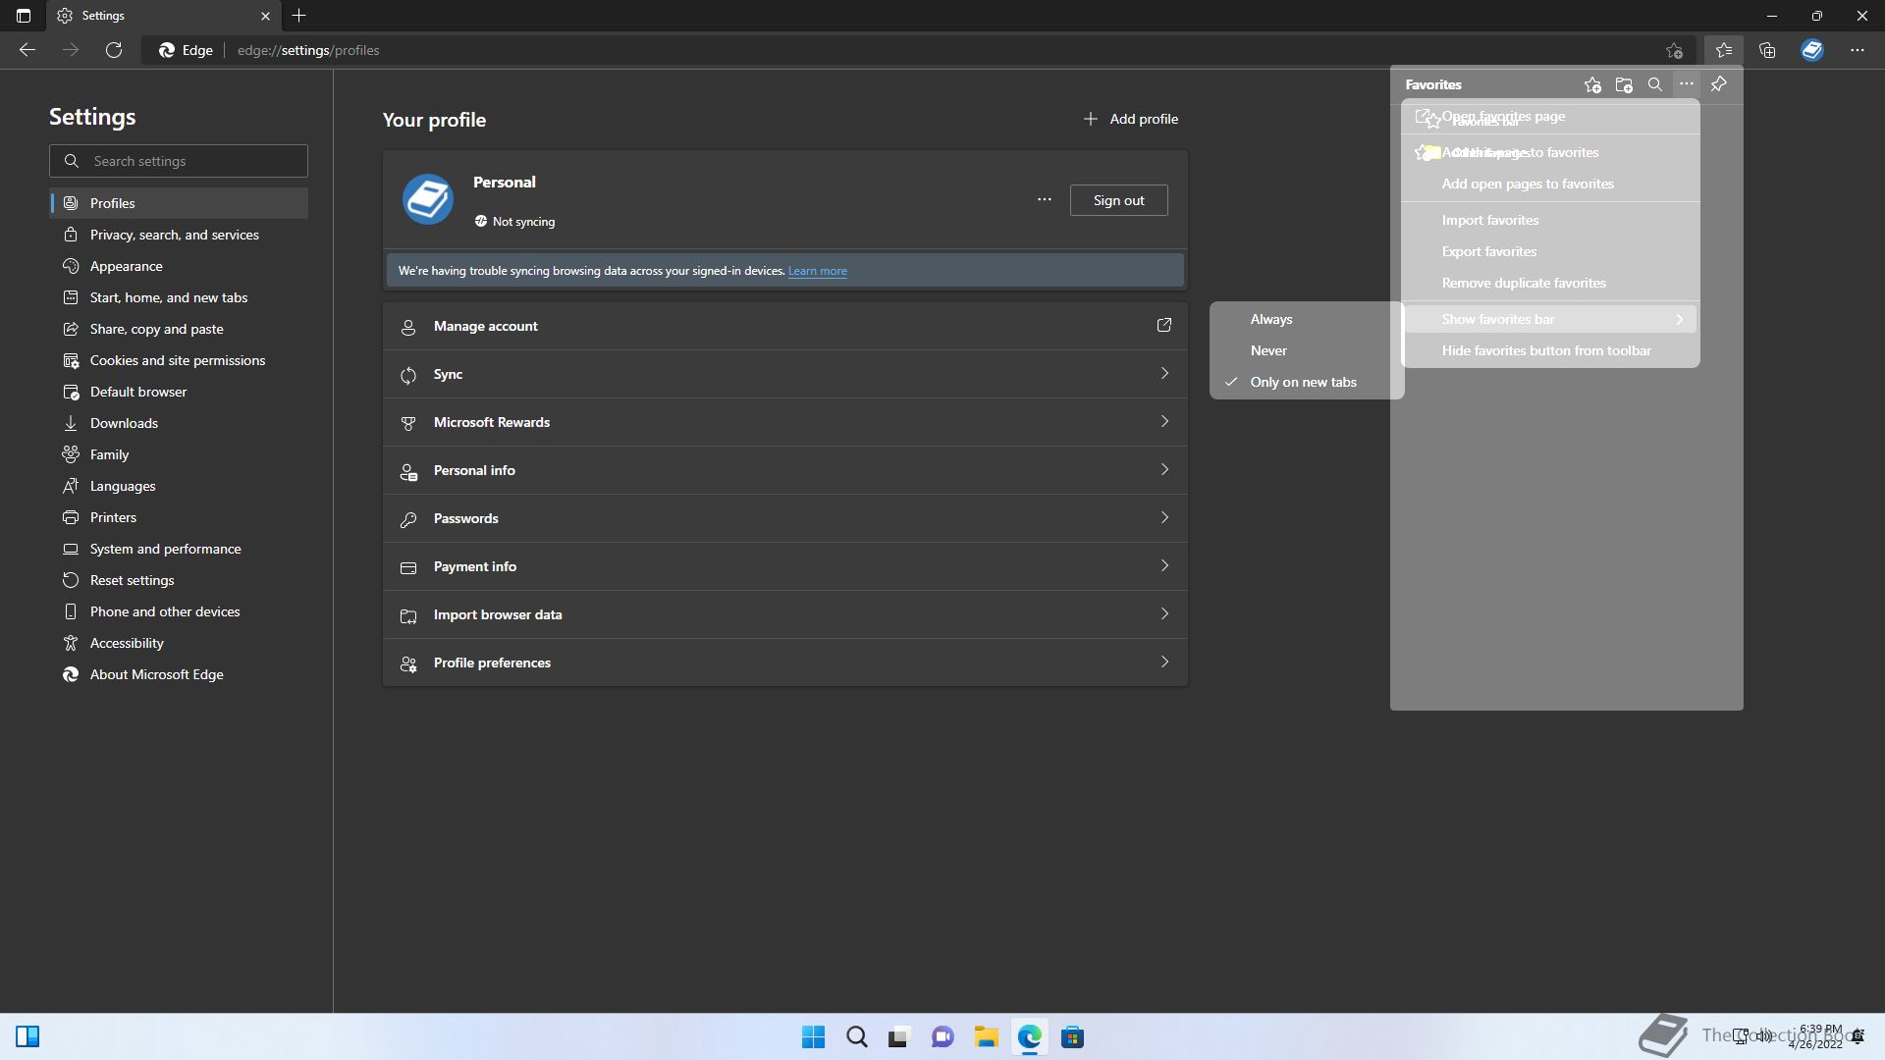Choose Hide favorites button from toolbar

[1550, 350]
